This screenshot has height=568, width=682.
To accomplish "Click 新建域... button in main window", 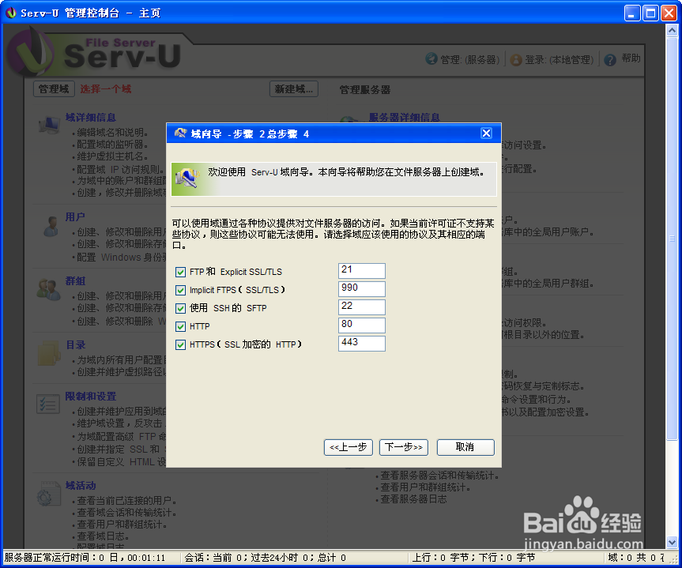I will [294, 89].
